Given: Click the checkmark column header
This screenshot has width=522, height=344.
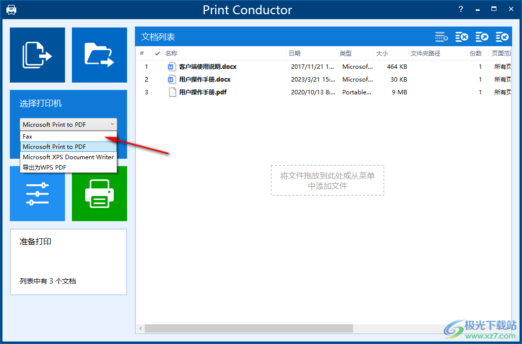Looking at the screenshot, I should [x=158, y=53].
